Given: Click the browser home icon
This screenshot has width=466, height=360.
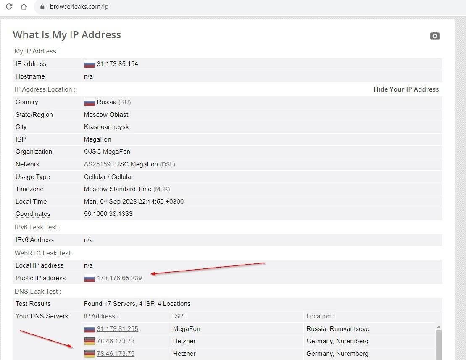Looking at the screenshot, I should (24, 7).
